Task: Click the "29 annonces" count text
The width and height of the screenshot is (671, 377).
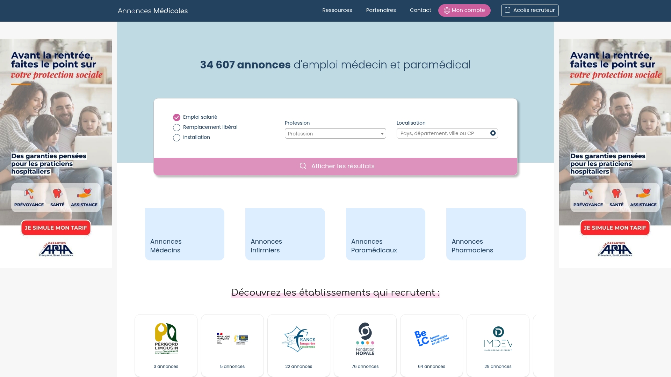Action: tap(498, 366)
